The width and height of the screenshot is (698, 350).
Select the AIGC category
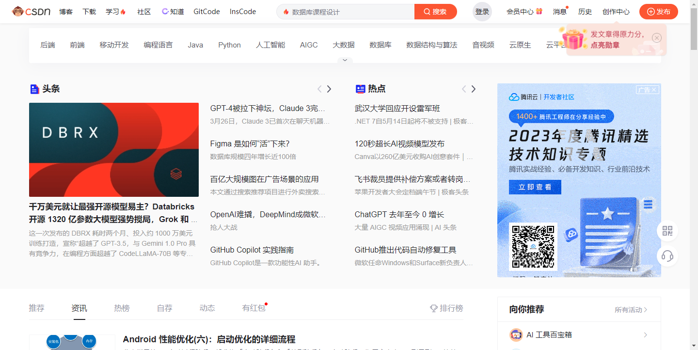pyautogui.click(x=309, y=45)
